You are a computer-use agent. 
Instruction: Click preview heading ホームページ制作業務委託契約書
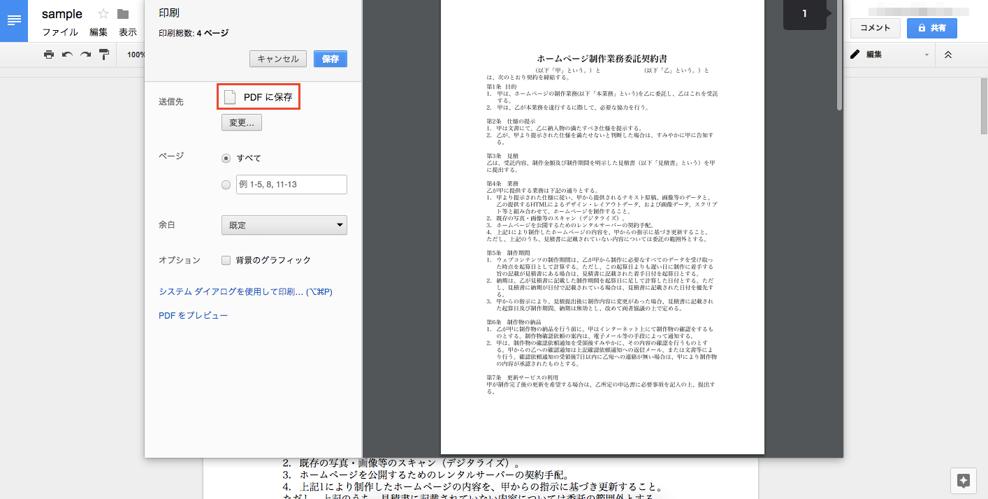click(x=602, y=59)
